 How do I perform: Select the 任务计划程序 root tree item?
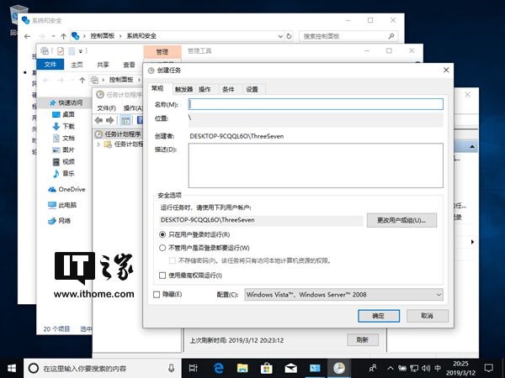(x=119, y=134)
